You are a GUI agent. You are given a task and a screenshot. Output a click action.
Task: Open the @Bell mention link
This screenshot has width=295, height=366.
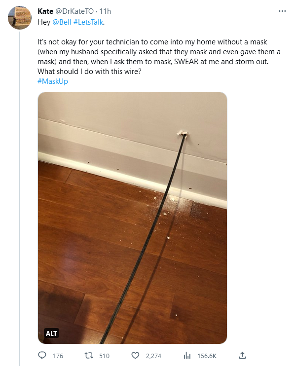point(62,22)
